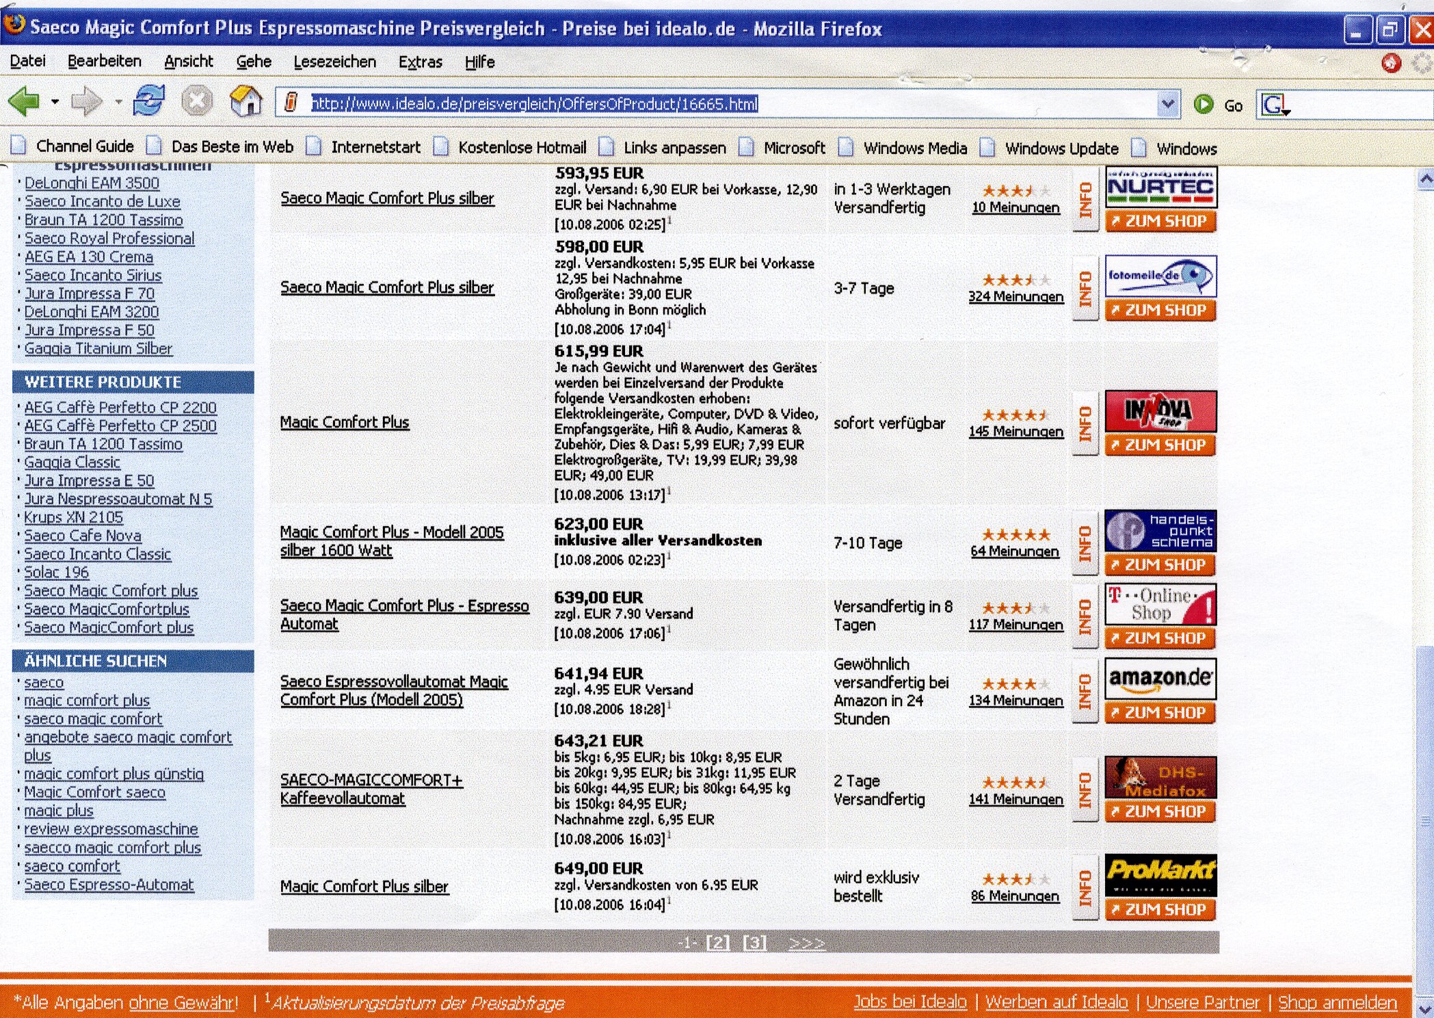The height and width of the screenshot is (1018, 1434).
Task: Click the INFO tab for the NURTEC offer
Action: [1085, 200]
